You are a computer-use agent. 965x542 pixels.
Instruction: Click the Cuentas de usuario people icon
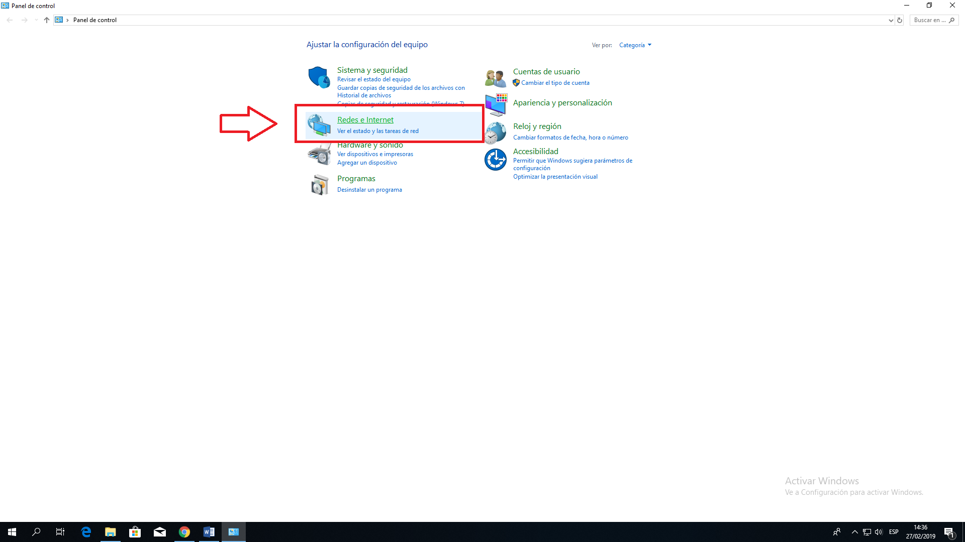[x=495, y=78]
